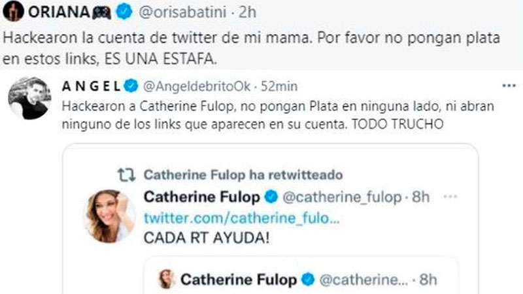Click the verified badge beside A N G E L

129,86
